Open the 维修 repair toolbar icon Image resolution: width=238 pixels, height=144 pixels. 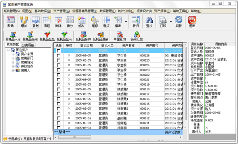(x=95, y=22)
